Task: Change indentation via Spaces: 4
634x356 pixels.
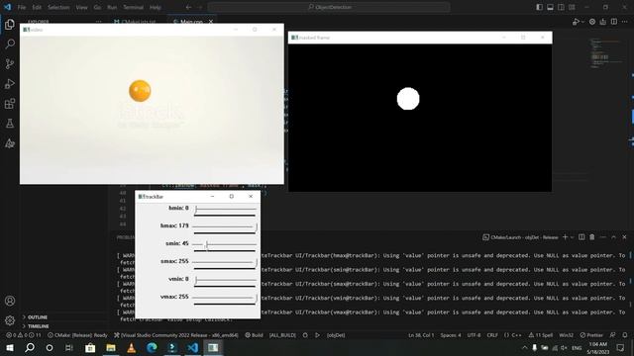Action: (x=451, y=335)
